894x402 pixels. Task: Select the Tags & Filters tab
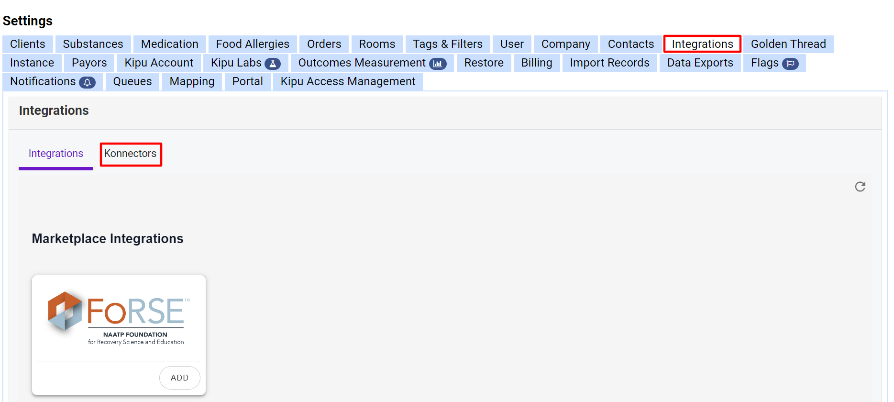(447, 44)
